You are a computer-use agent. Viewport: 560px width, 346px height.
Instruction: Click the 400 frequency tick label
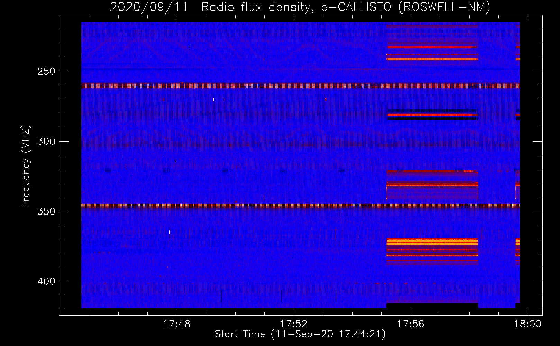point(46,281)
